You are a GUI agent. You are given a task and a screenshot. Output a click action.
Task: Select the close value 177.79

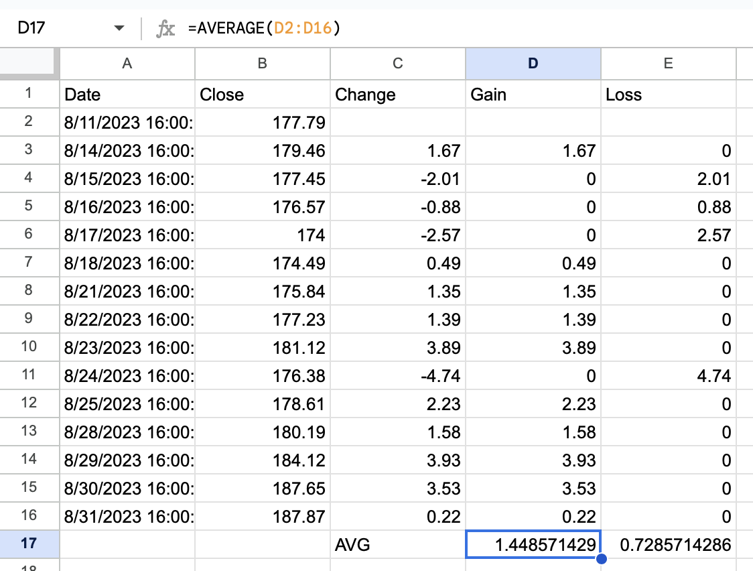pyautogui.click(x=263, y=123)
